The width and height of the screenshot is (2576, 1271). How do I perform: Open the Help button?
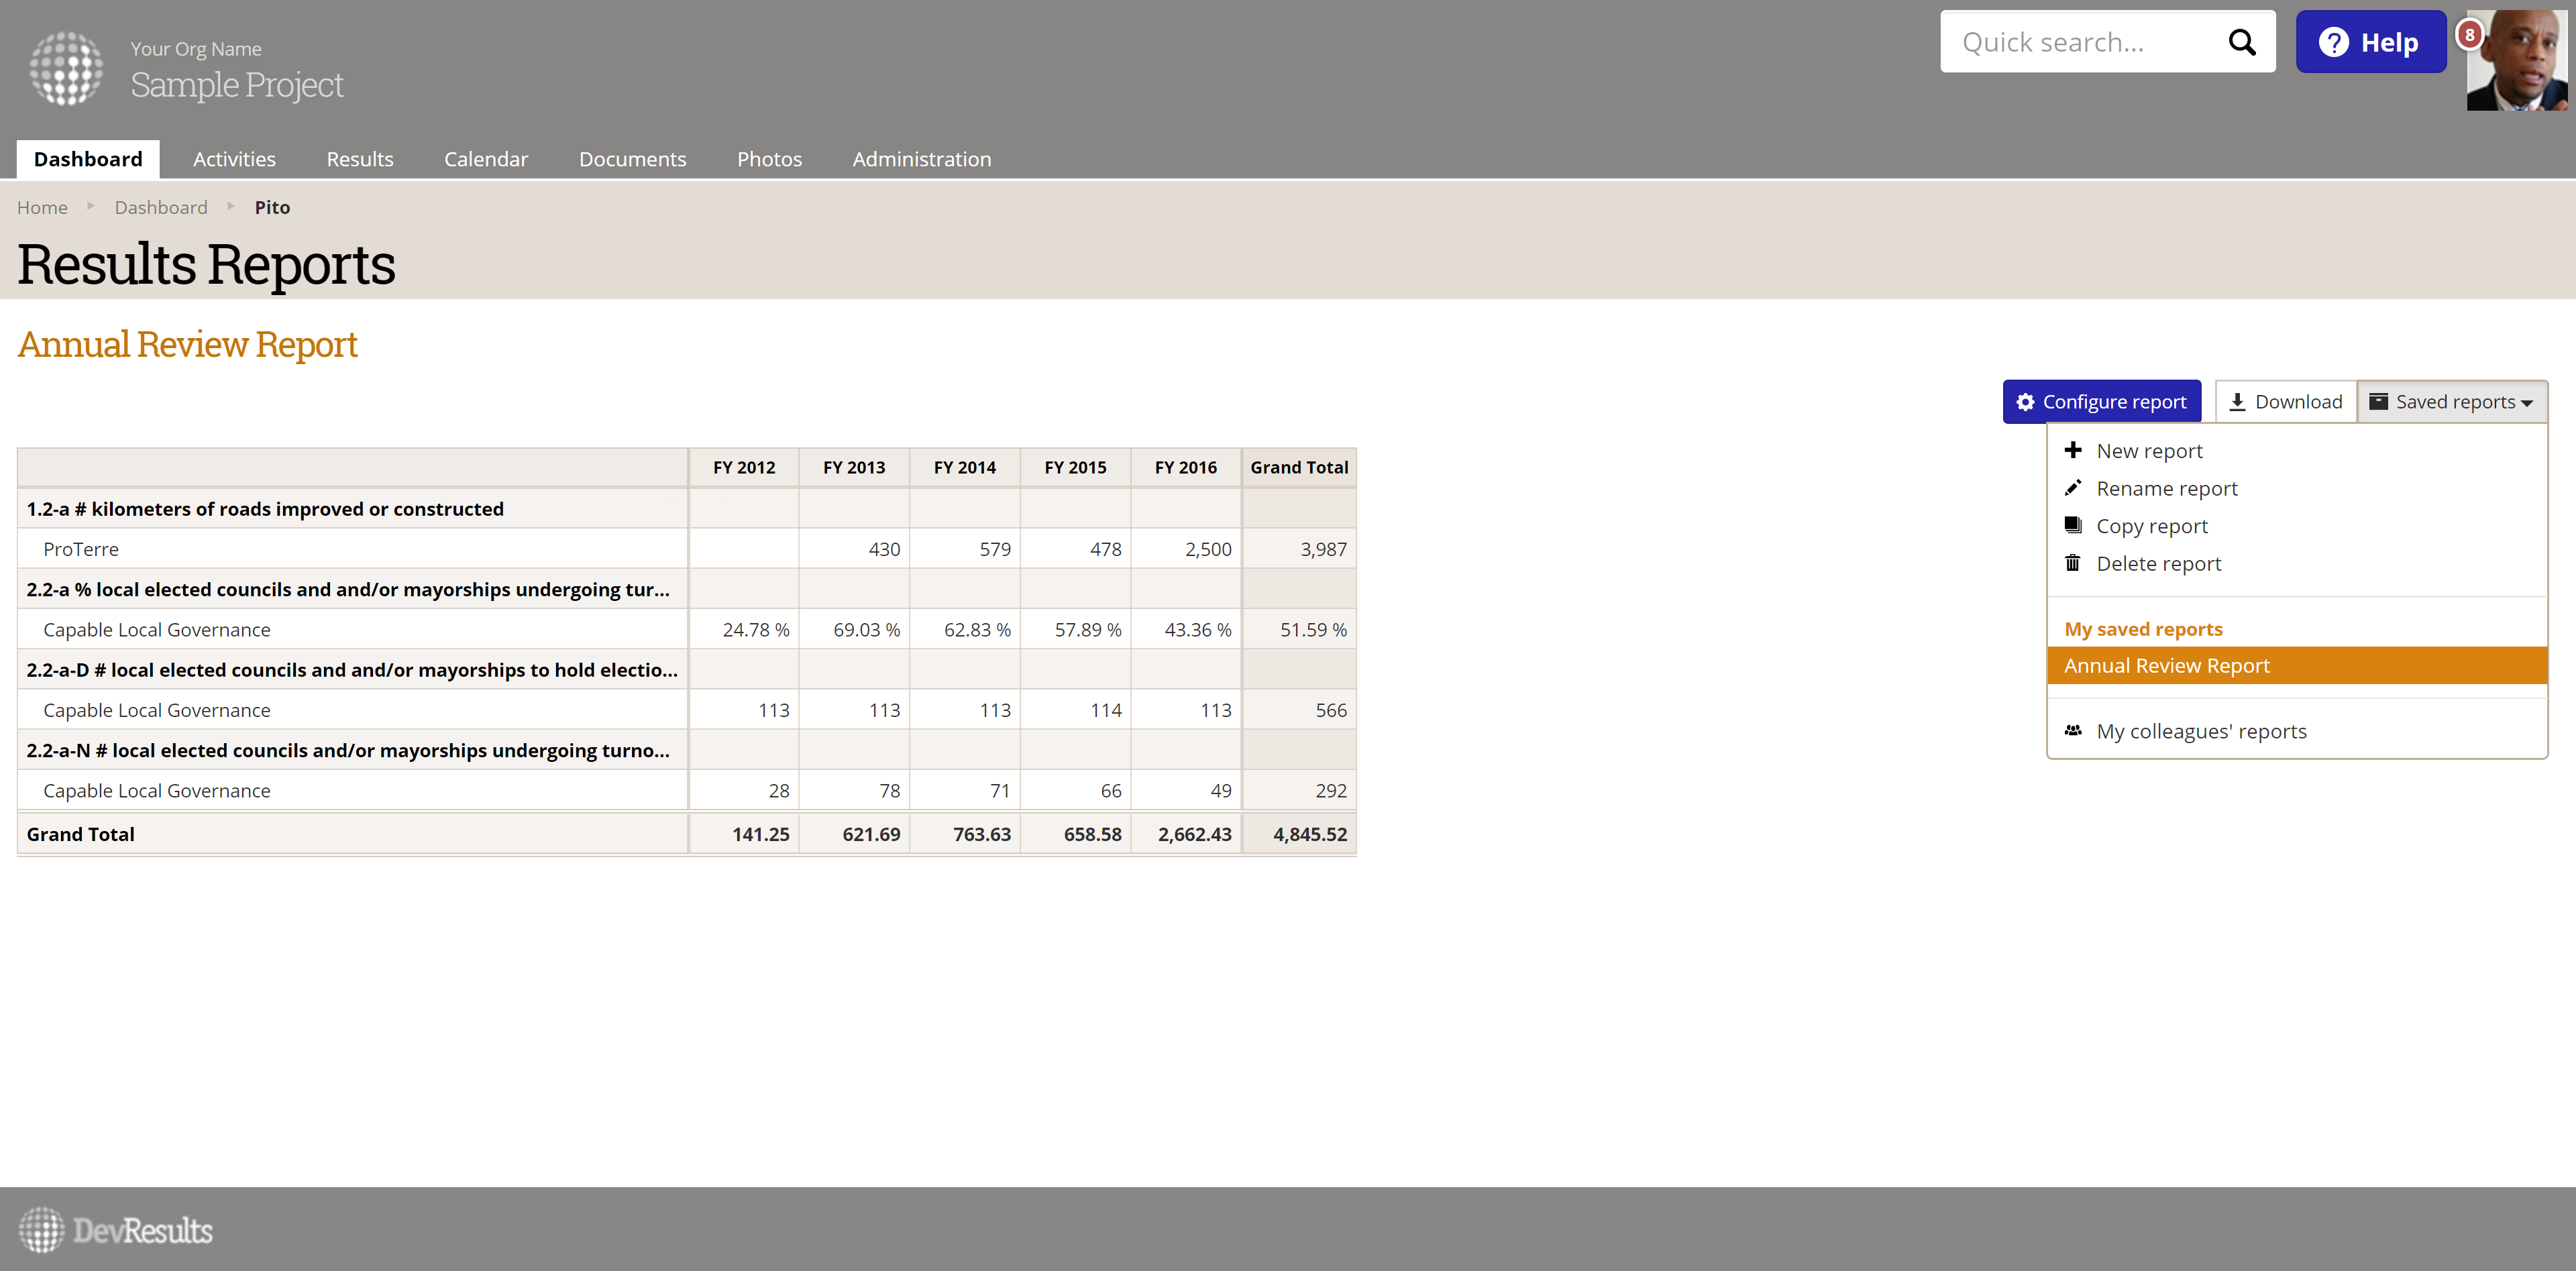pos(2370,42)
